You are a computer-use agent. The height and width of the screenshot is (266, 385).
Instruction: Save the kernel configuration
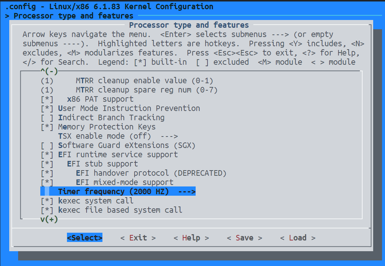pyautogui.click(x=244, y=238)
